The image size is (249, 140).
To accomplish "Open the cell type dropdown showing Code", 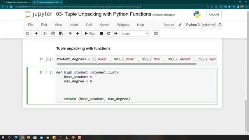I will pos(135,34).
